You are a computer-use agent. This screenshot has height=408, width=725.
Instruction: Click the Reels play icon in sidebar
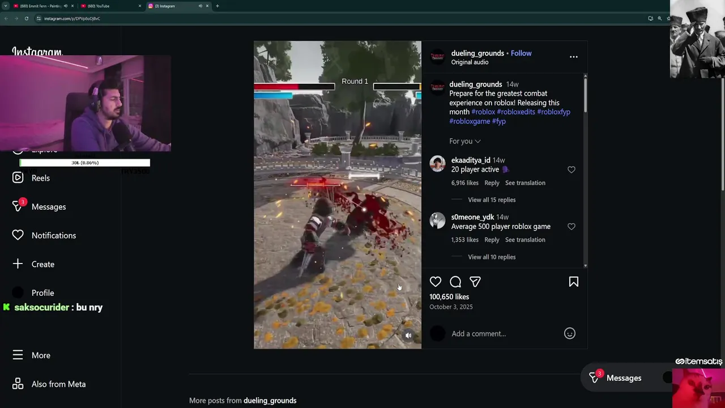coord(18,178)
